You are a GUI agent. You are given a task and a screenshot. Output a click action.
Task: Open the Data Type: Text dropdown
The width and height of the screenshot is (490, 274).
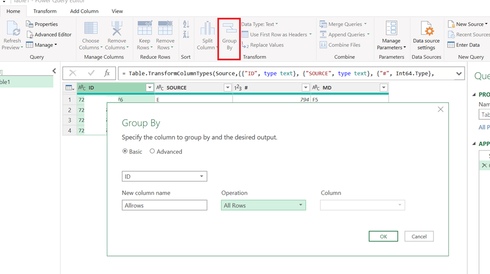tap(259, 24)
